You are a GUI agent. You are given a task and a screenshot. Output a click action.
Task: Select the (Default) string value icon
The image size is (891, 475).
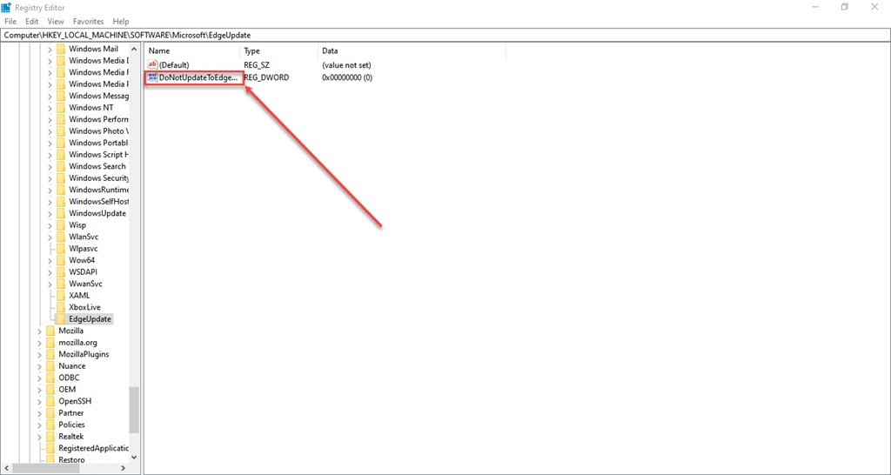tap(152, 64)
